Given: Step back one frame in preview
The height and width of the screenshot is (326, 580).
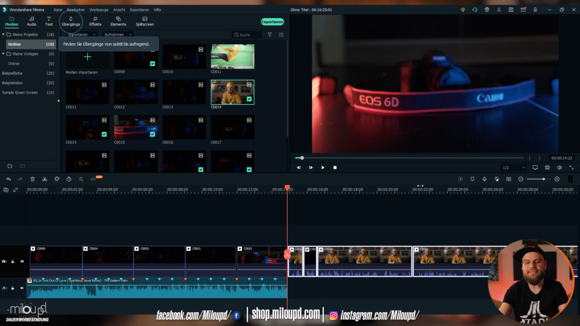Looking at the screenshot, I should point(298,168).
